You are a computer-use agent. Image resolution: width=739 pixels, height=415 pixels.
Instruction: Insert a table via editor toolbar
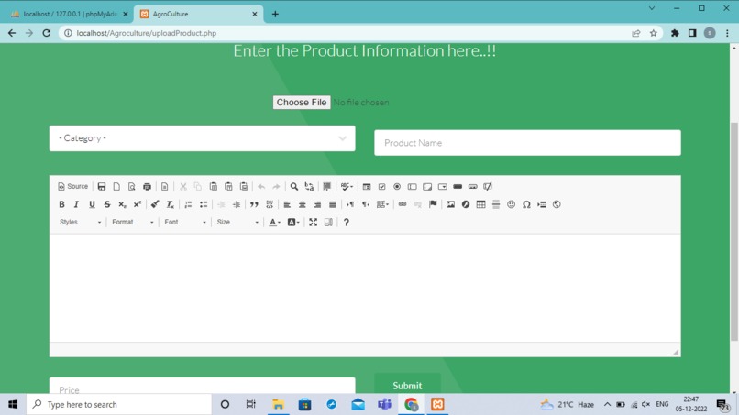[x=480, y=204]
